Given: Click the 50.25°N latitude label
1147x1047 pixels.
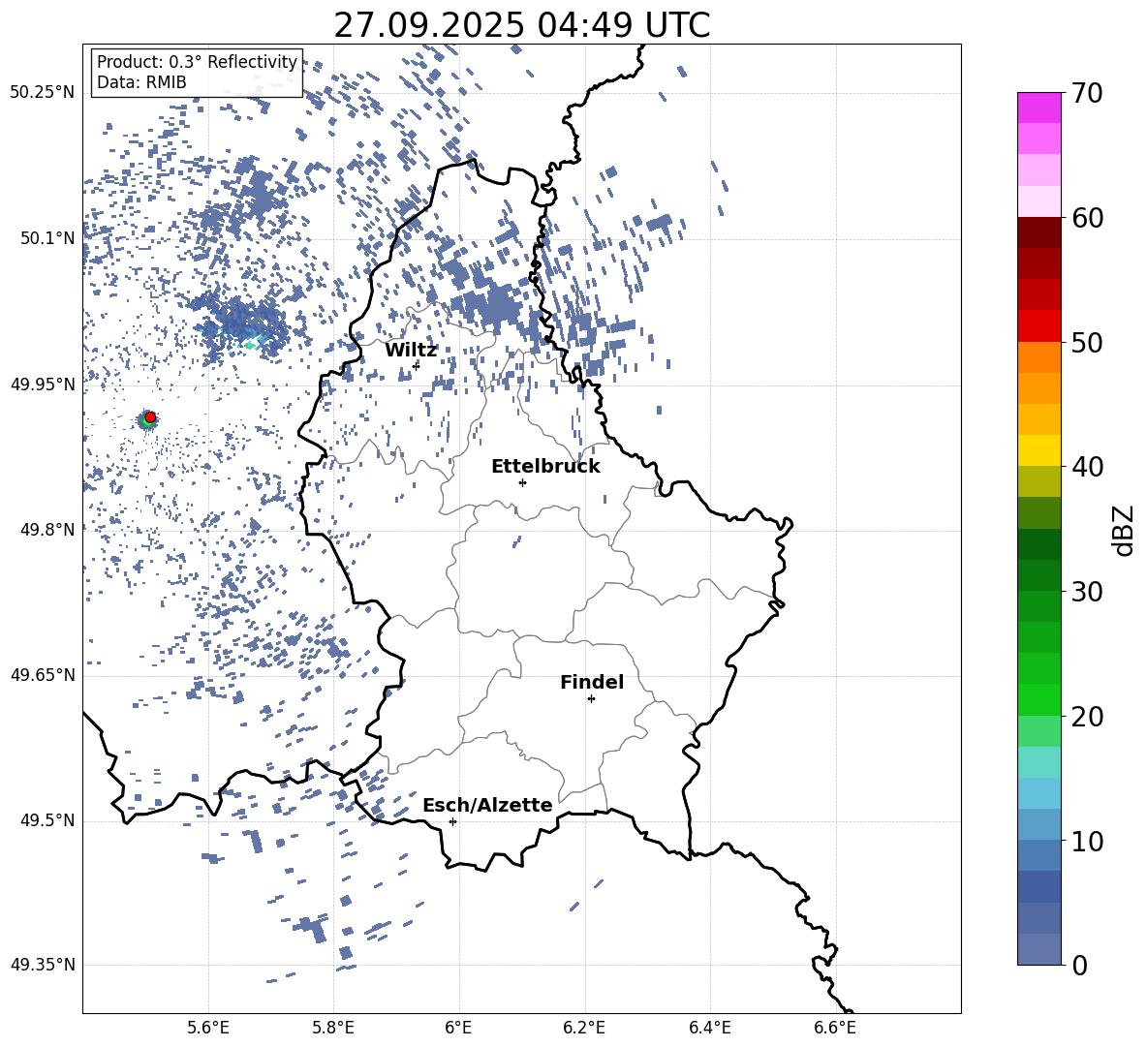Looking at the screenshot, I should tap(43, 93).
